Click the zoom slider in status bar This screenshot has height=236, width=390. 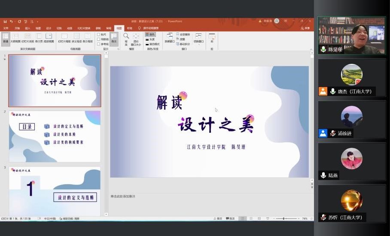pos(284,218)
